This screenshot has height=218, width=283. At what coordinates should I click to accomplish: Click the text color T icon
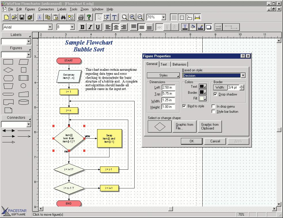(x=185, y=27)
